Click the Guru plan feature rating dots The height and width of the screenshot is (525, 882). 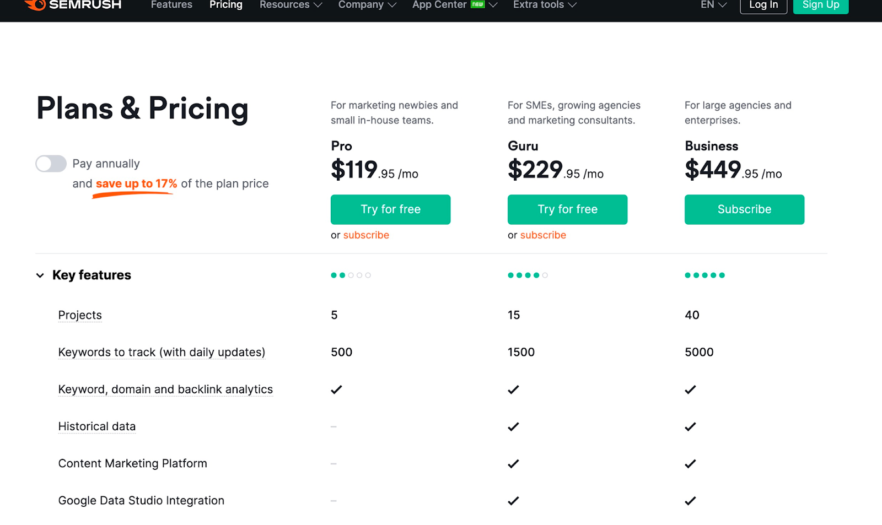(x=528, y=275)
